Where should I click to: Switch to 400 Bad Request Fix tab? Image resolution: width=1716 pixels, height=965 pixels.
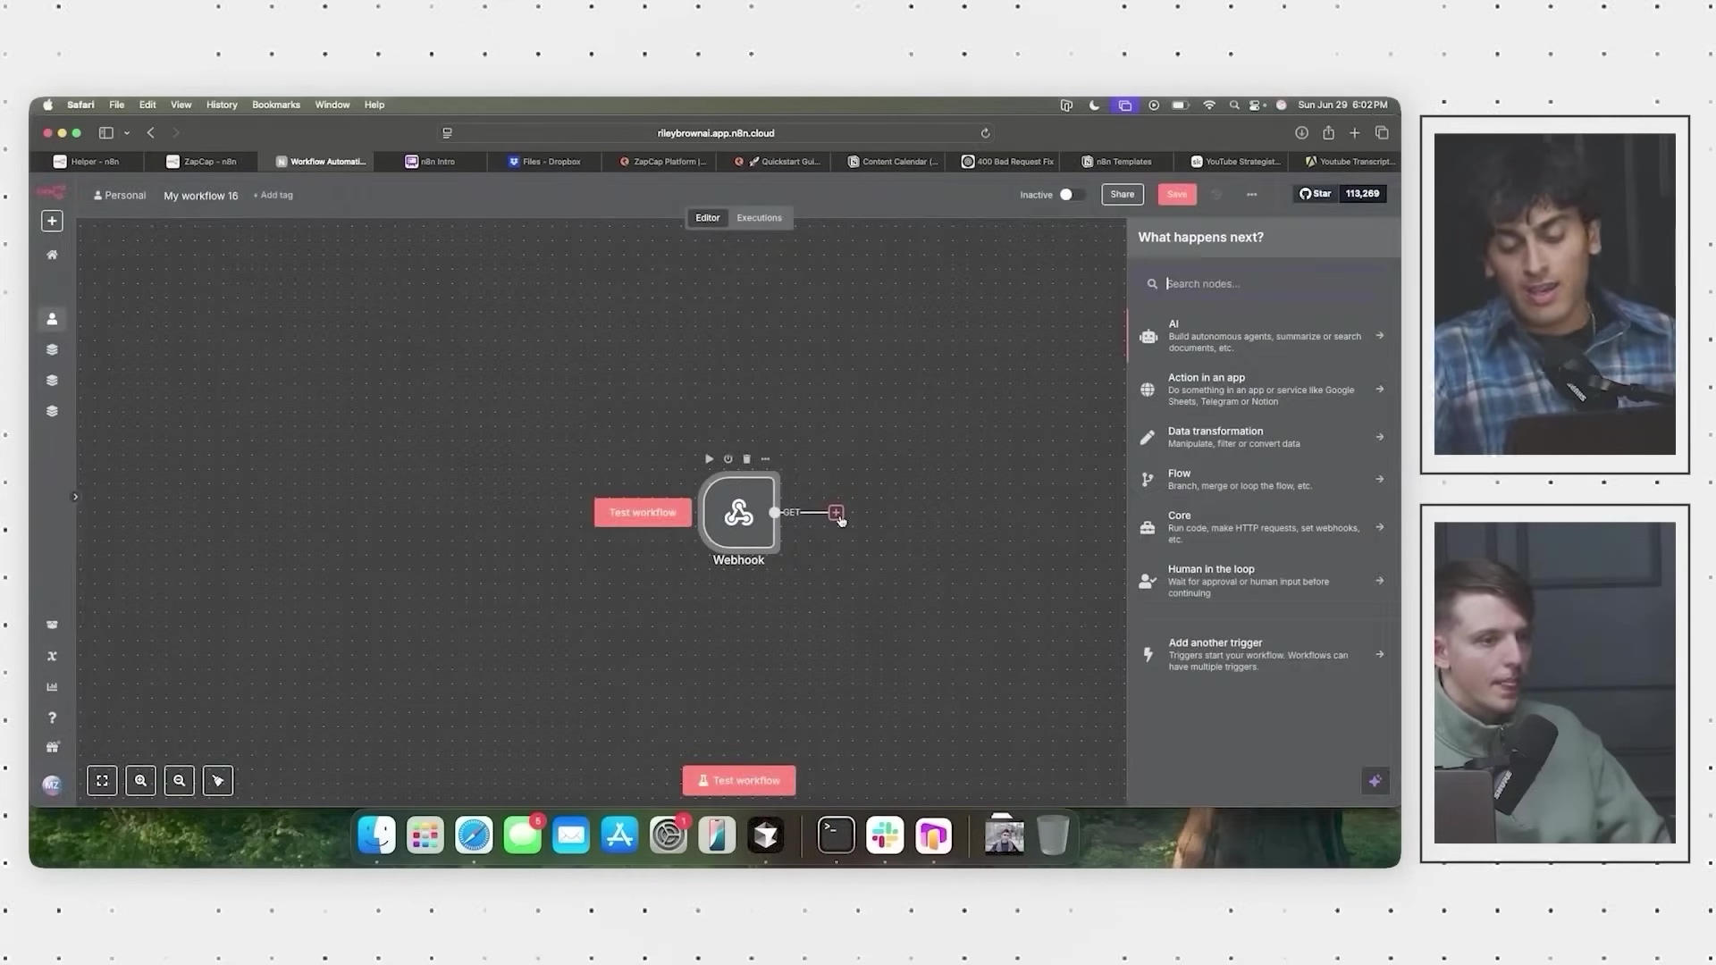point(1007,162)
